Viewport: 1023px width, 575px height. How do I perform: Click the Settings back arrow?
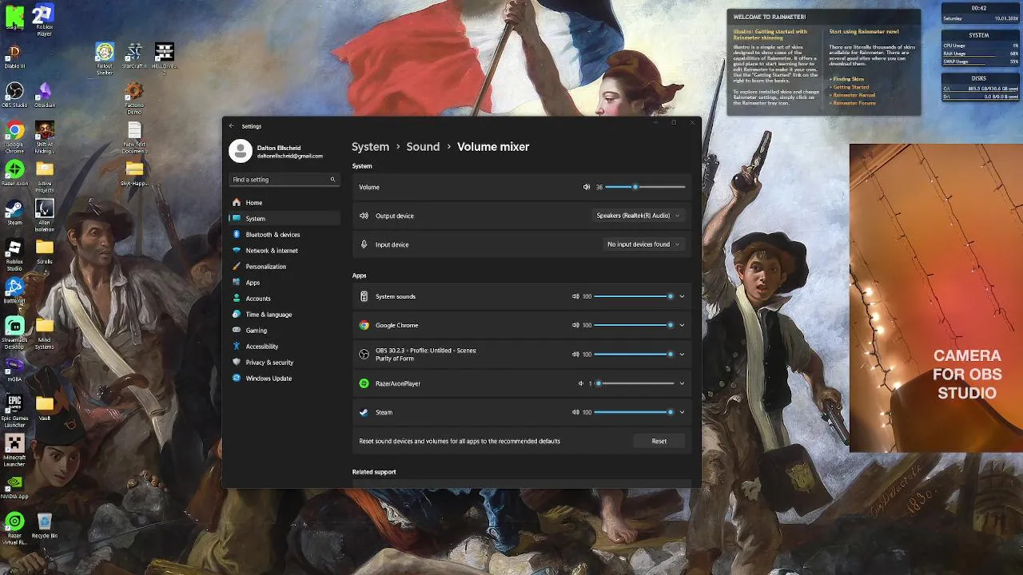coord(232,126)
